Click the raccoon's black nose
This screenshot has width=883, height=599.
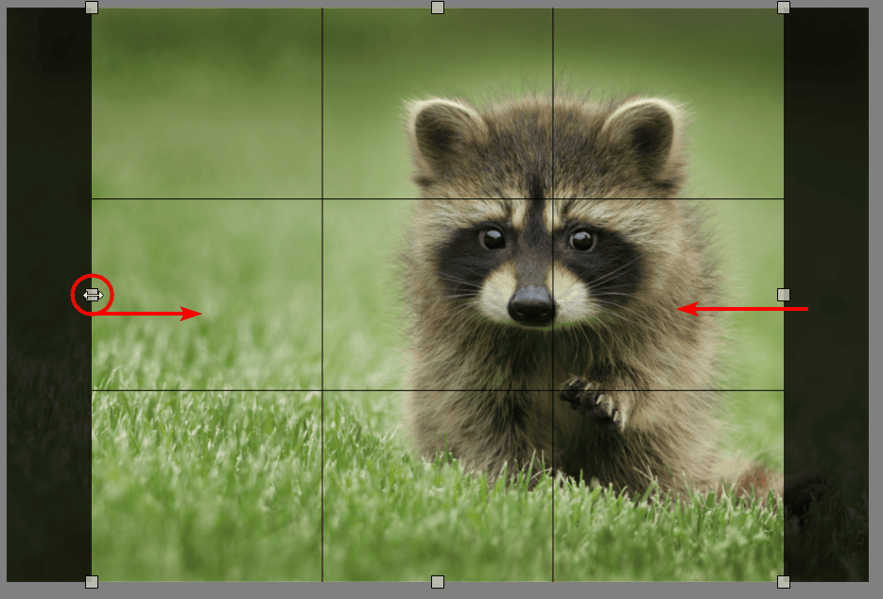(531, 304)
